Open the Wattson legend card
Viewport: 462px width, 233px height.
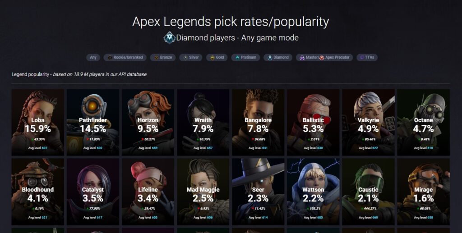tap(313, 192)
